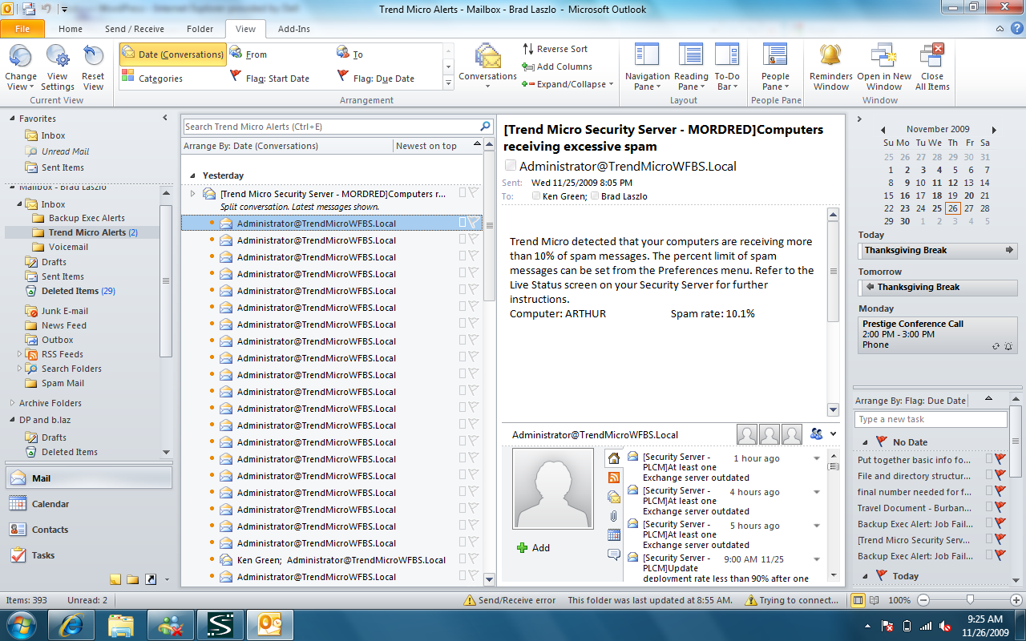Click the Navigation Pane layout icon
The width and height of the screenshot is (1026, 641).
pyautogui.click(x=647, y=56)
